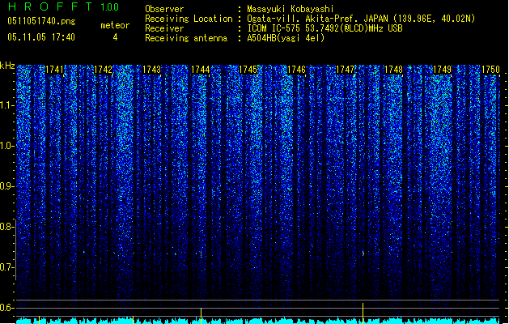Select receiver text ICOM IC-575 53.7492 MHz USB
Image resolution: width=509 pixels, height=324 pixels.
pyautogui.click(x=324, y=28)
